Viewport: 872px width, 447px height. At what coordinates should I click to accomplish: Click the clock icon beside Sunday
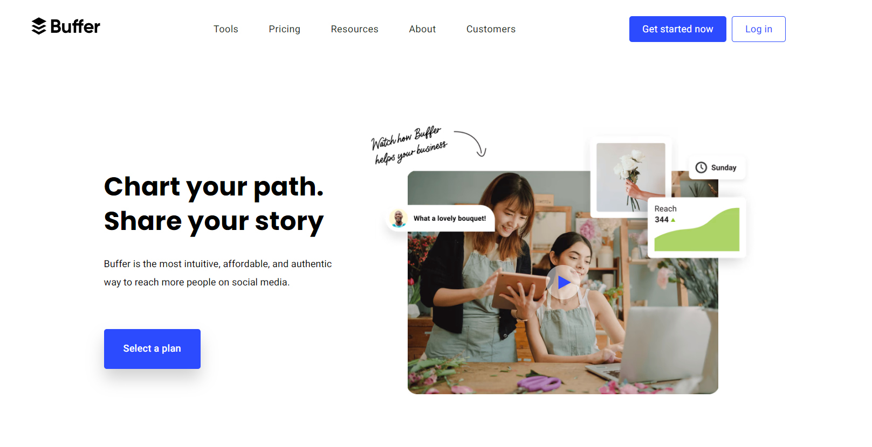click(x=701, y=167)
